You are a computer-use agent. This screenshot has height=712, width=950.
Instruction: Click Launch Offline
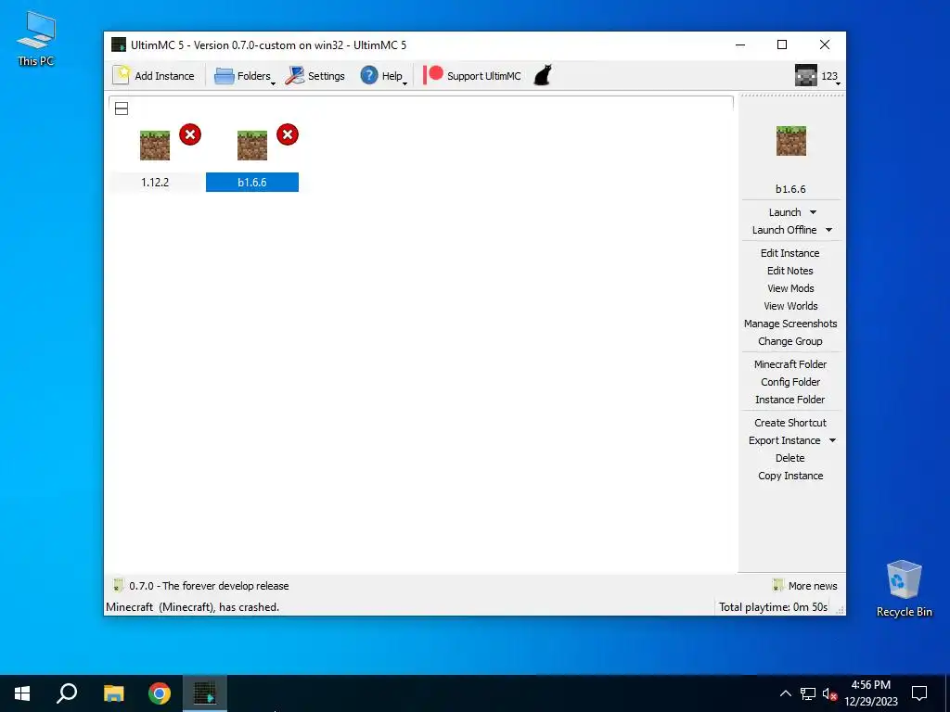click(x=784, y=230)
